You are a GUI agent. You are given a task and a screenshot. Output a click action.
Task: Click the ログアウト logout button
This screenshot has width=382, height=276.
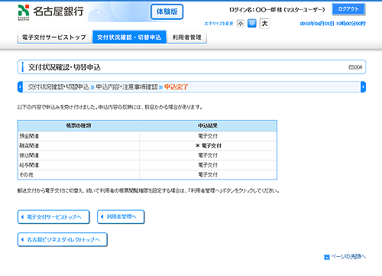click(348, 9)
